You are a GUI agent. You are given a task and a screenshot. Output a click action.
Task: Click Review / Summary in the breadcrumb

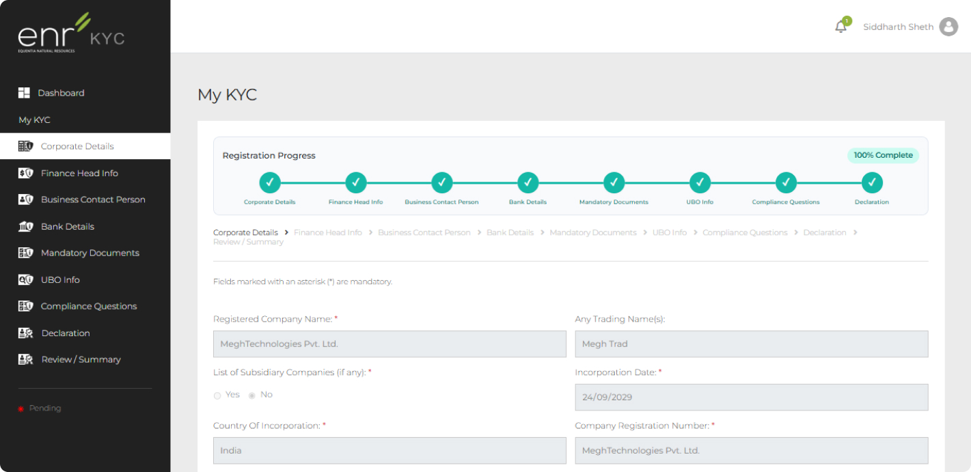coord(248,242)
